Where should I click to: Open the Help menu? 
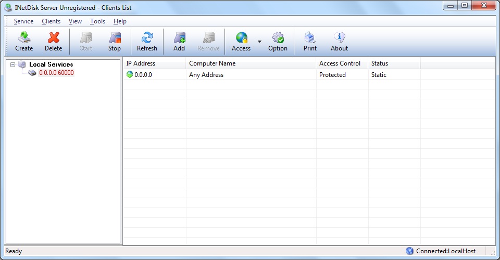click(x=120, y=21)
